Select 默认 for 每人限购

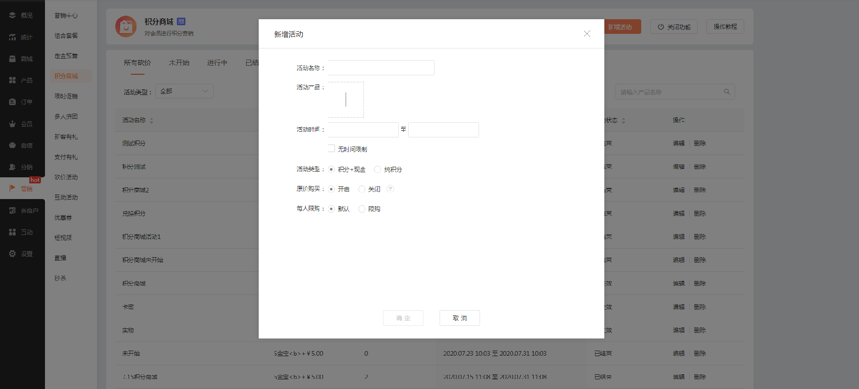click(x=331, y=209)
